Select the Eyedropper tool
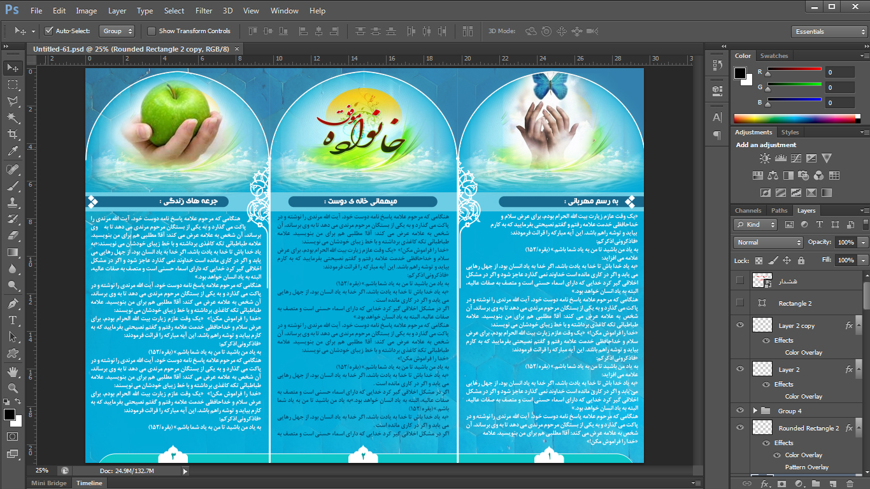Screen dimensions: 870x489 pos(13,152)
